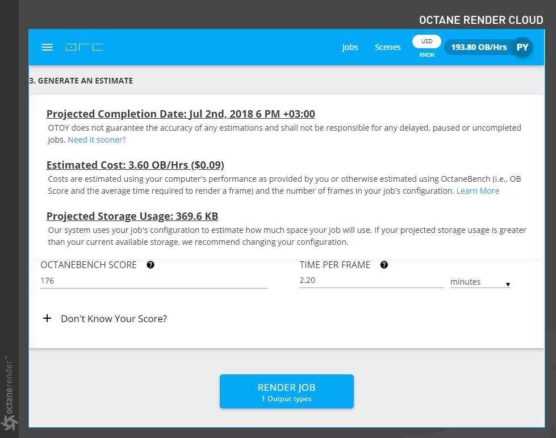
Task: Show help for Time Per Frame
Action: (384, 265)
